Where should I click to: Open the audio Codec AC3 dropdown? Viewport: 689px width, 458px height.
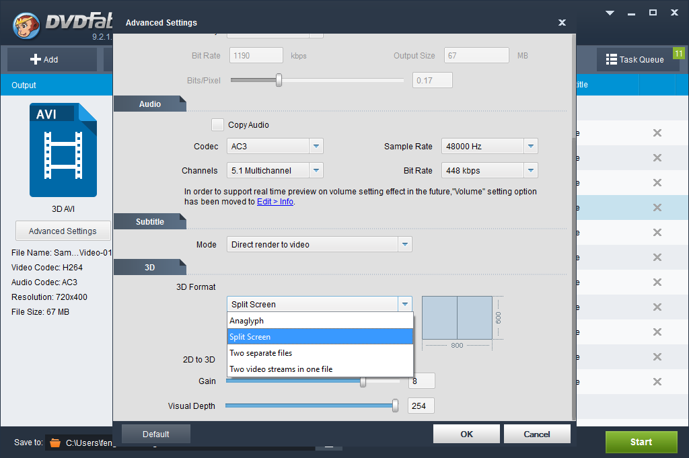click(275, 146)
